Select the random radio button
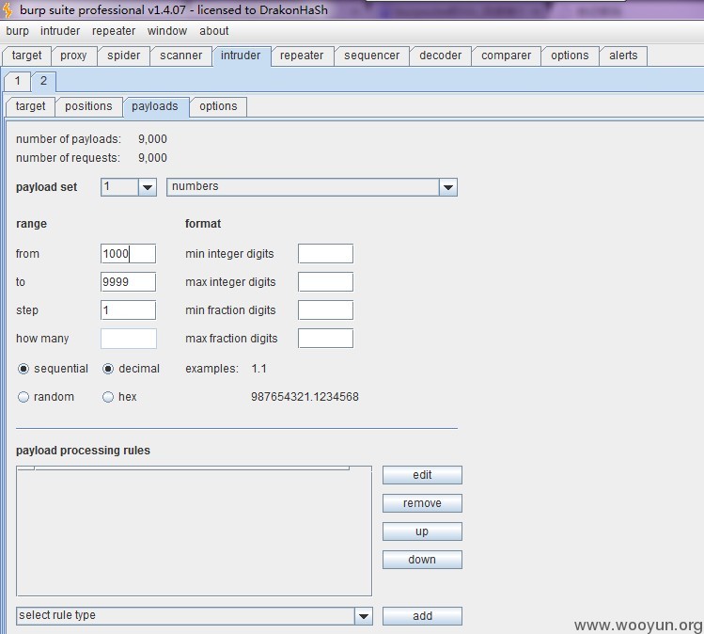 (x=23, y=397)
